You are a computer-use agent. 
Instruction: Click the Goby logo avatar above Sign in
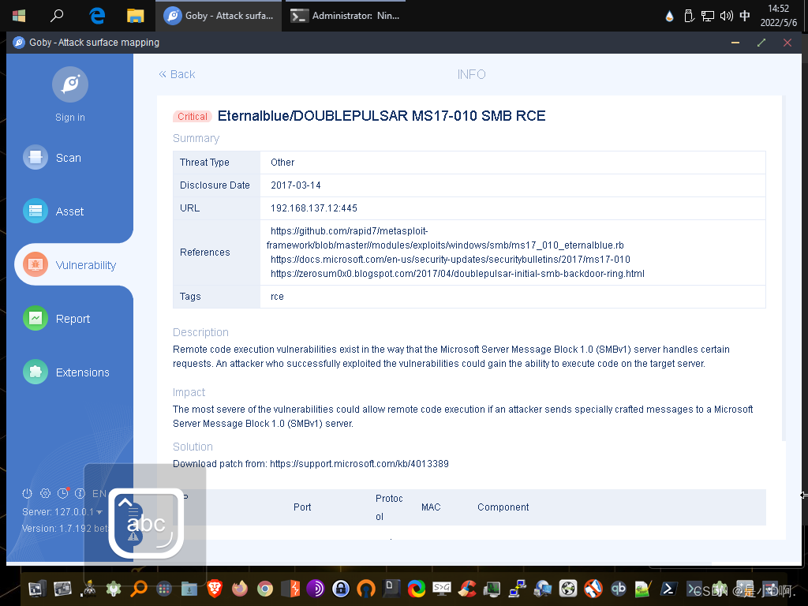pos(70,84)
